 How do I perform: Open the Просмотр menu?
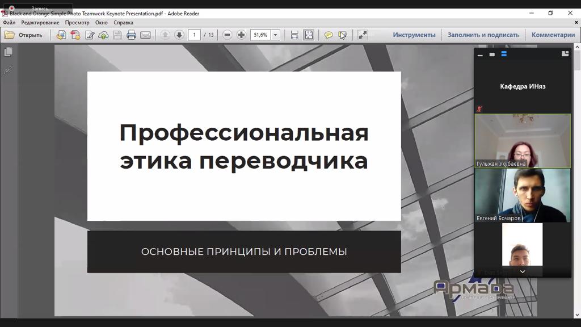click(x=77, y=23)
